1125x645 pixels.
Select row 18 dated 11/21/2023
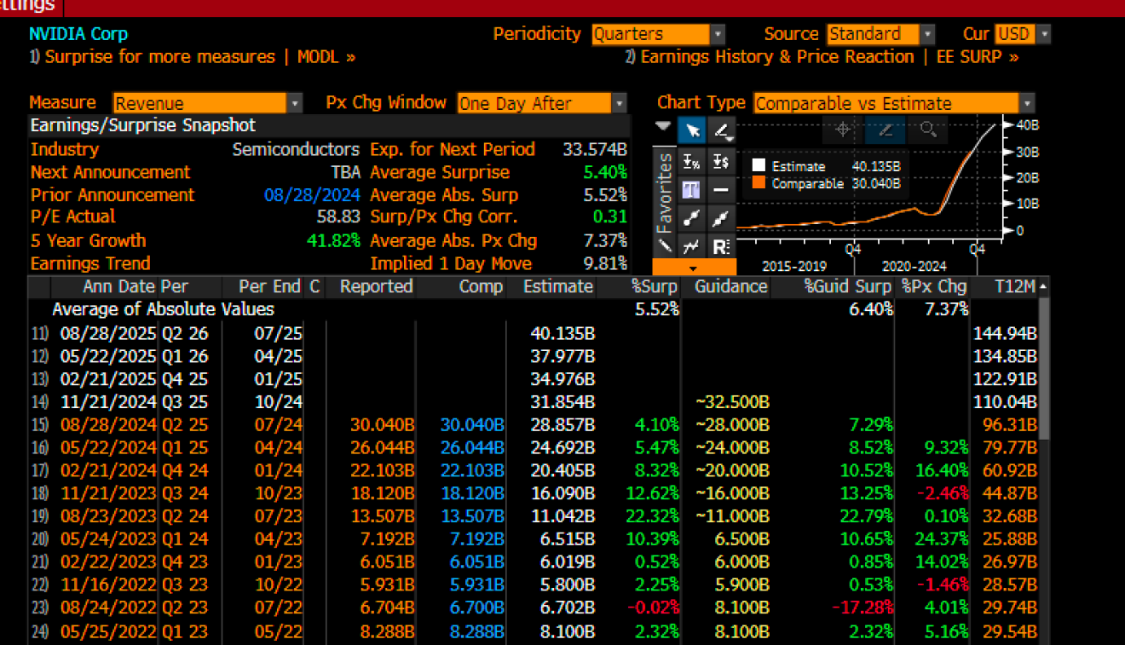pos(534,494)
